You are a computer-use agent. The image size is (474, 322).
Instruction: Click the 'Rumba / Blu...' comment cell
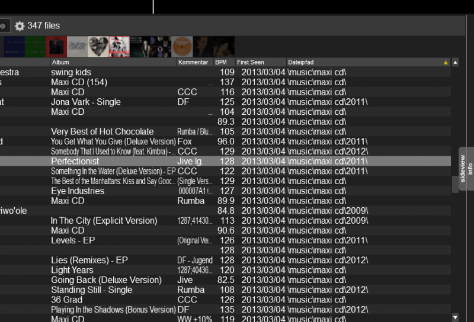point(195,131)
